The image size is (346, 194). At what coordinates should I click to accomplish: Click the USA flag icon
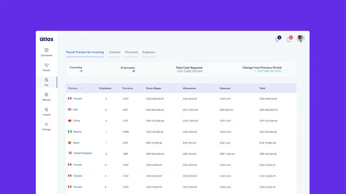tap(70, 110)
